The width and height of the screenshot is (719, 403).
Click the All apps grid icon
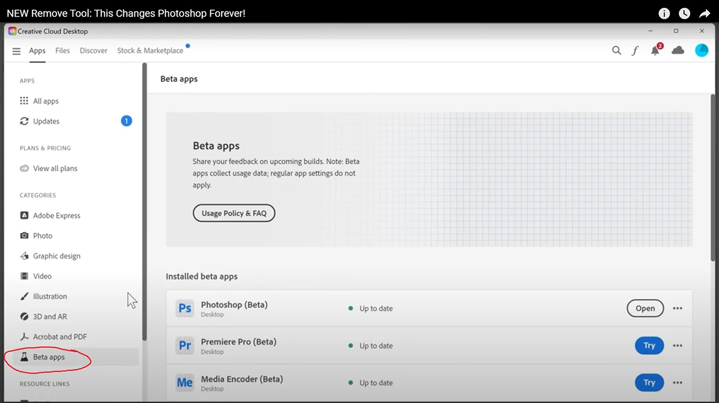tap(24, 101)
